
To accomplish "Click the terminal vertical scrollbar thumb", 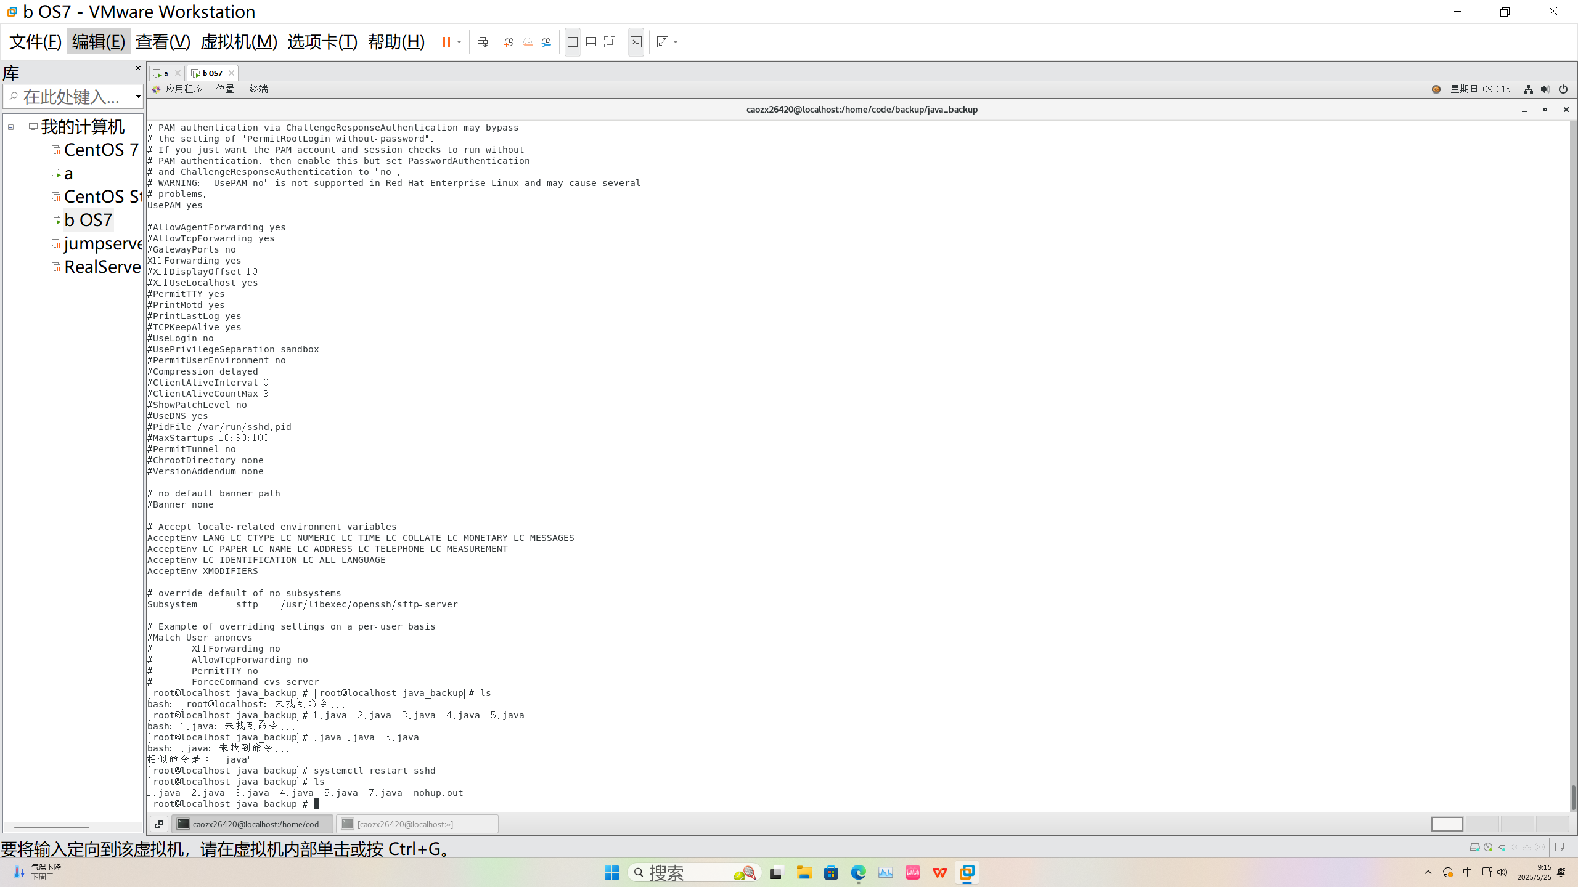I will (x=1572, y=797).
